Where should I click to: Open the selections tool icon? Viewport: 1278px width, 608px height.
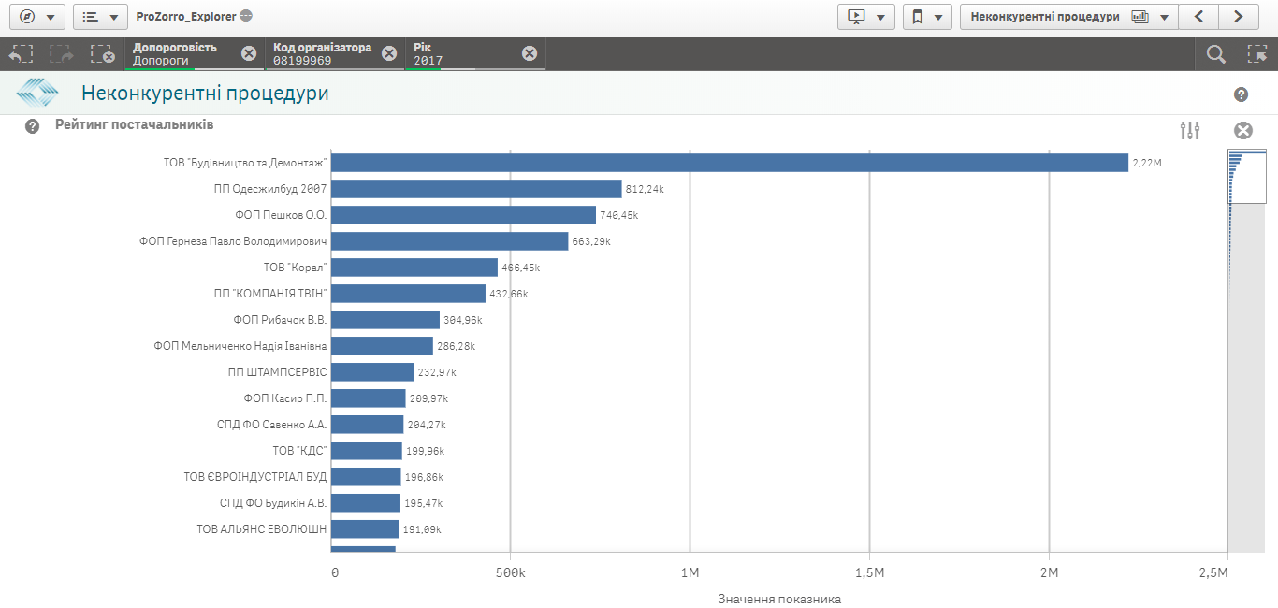pos(1256,54)
